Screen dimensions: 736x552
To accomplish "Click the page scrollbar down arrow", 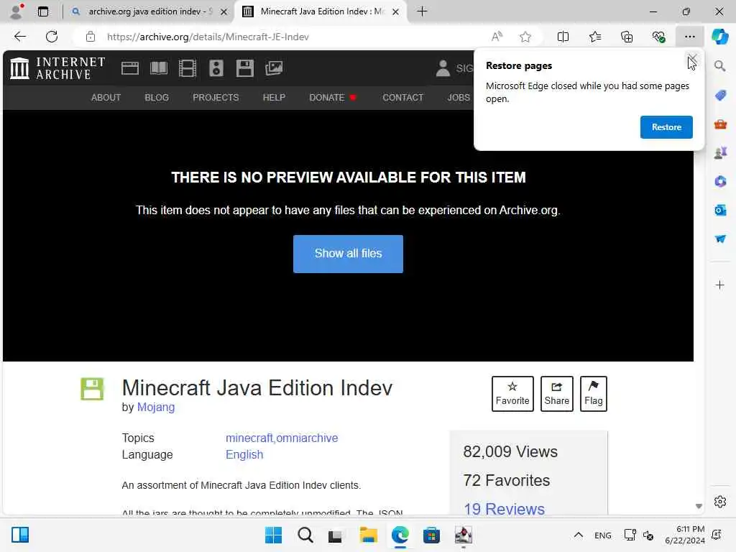I will click(x=699, y=506).
